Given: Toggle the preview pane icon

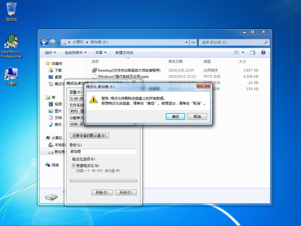Looking at the screenshot, I should (x=252, y=52).
